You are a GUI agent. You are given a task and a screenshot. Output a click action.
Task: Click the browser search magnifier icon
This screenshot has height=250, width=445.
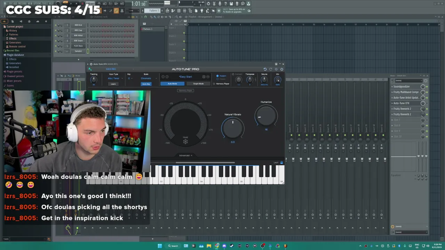[x=49, y=239]
